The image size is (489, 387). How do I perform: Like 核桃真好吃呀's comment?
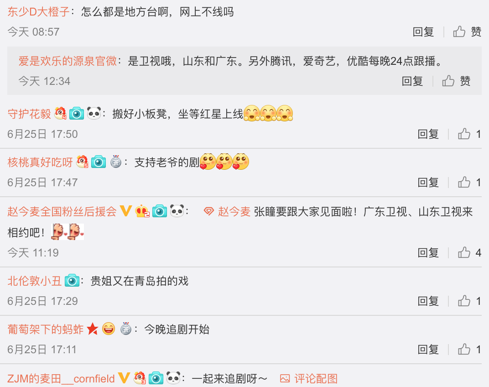click(469, 183)
